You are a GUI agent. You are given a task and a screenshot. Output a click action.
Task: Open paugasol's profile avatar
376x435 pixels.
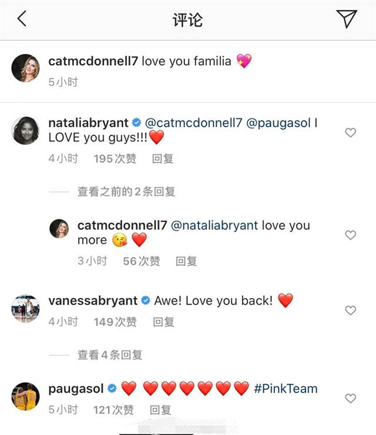click(25, 396)
